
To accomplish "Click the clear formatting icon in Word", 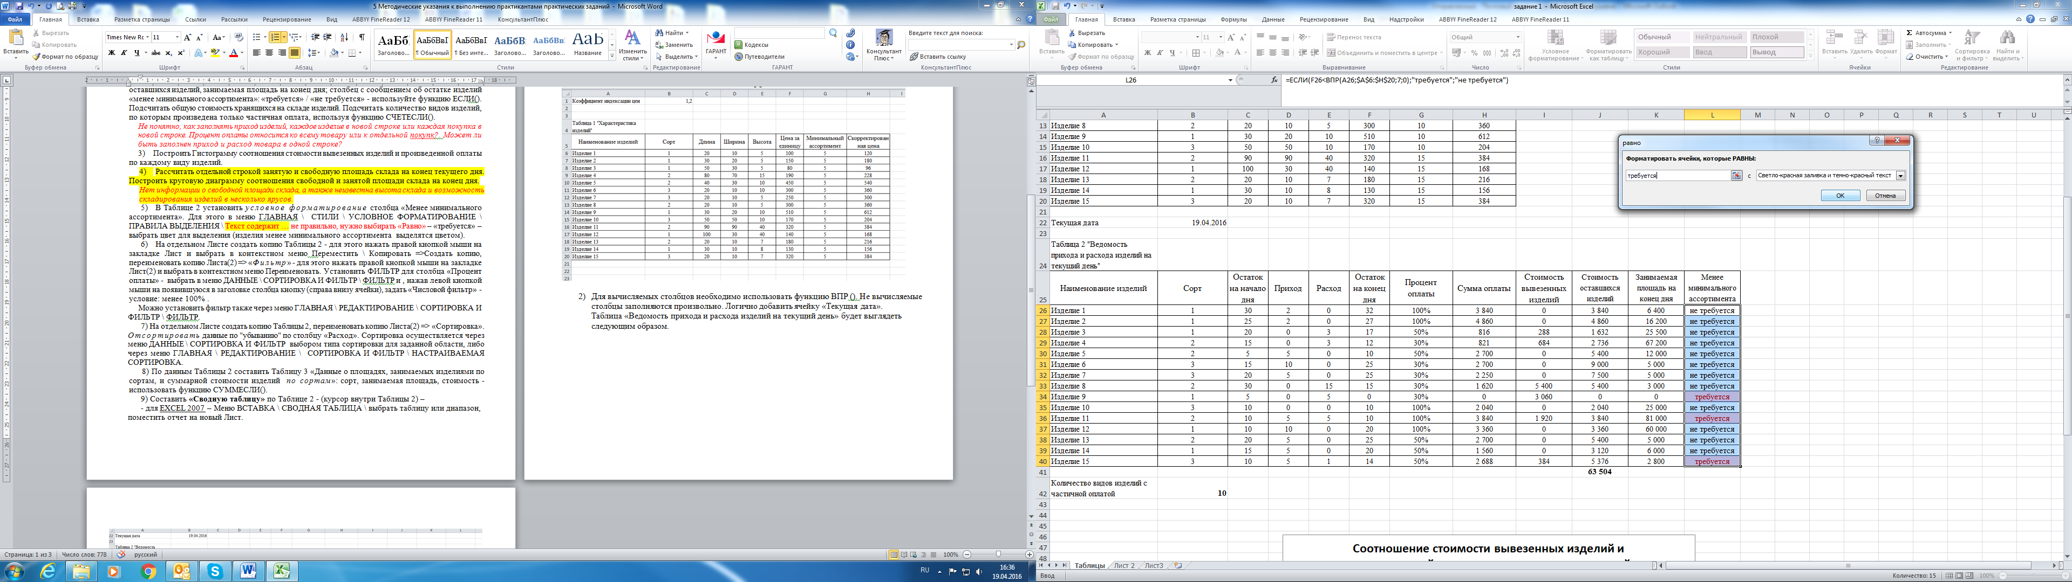I will click(x=239, y=37).
